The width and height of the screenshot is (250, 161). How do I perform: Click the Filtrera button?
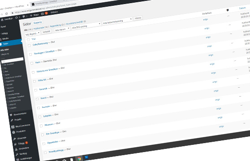pos(138,18)
